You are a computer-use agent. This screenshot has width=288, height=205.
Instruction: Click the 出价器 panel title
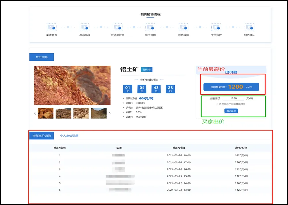click(231, 72)
